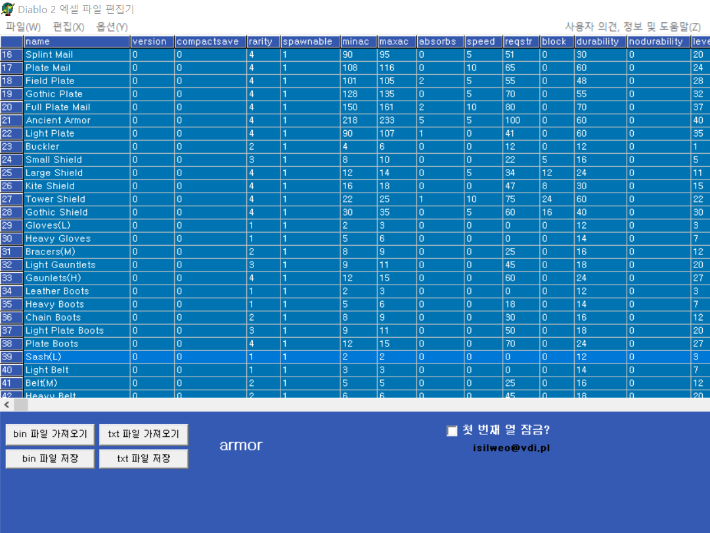Viewport: 710px width, 533px height.
Task: Click the Plate Boots name cell
Action: pyautogui.click(x=77, y=344)
